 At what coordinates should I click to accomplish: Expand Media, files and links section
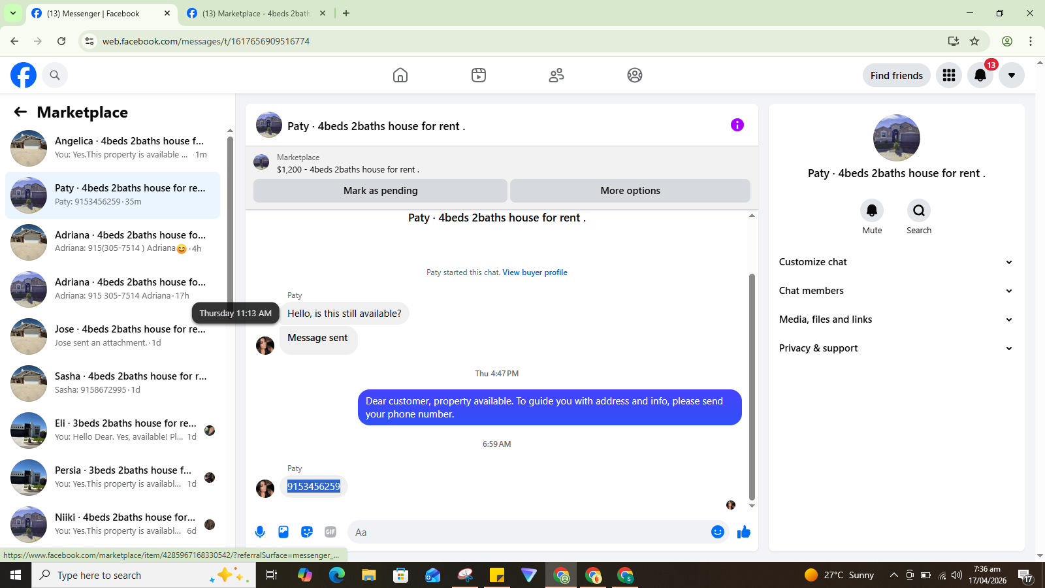tap(895, 319)
